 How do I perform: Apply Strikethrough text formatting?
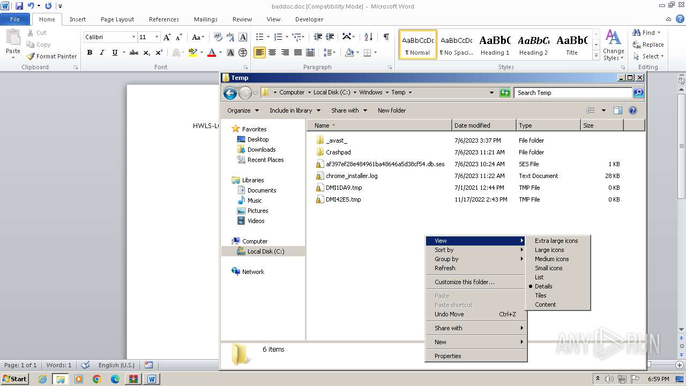[134, 53]
